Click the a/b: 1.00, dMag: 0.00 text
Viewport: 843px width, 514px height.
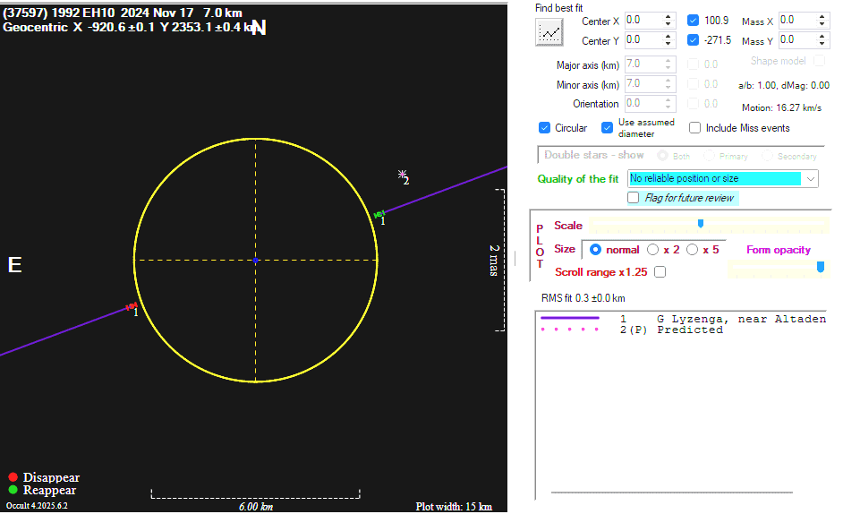pyautogui.click(x=783, y=85)
